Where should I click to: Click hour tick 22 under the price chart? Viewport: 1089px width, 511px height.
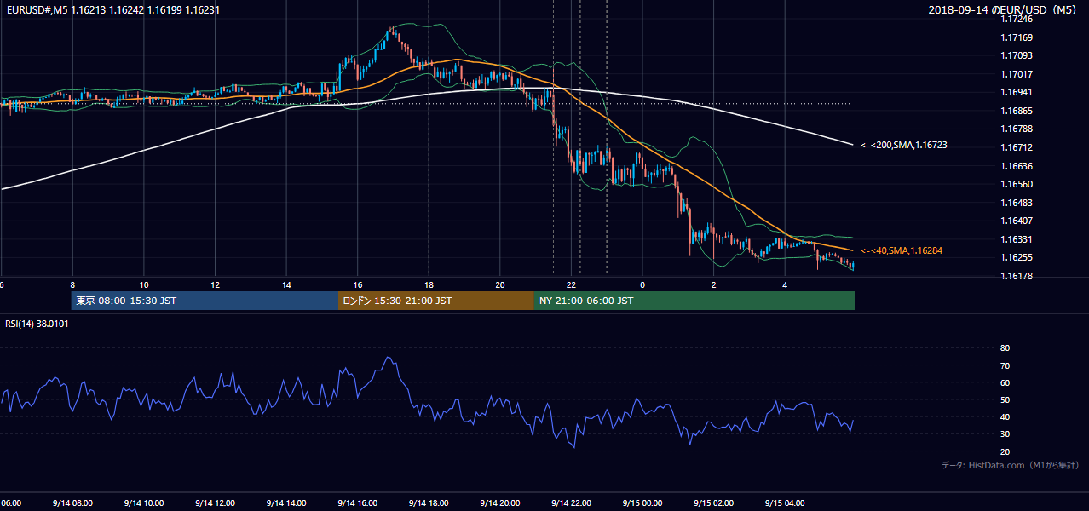tap(573, 284)
